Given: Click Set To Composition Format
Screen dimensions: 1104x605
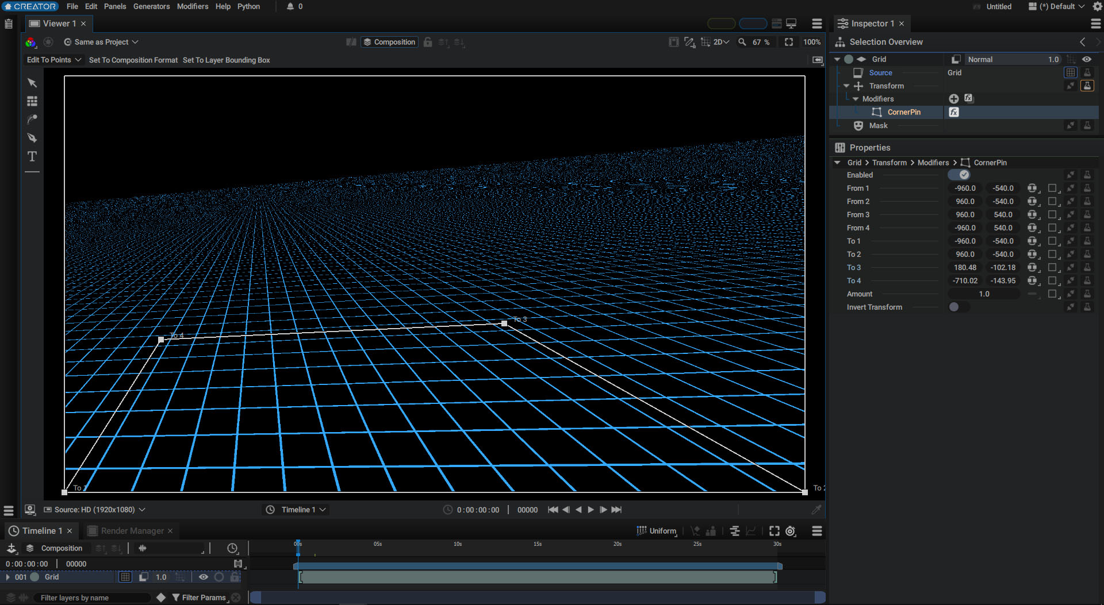Looking at the screenshot, I should click(133, 60).
